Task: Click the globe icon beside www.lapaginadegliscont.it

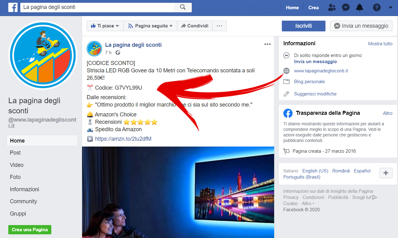Action: click(x=286, y=71)
